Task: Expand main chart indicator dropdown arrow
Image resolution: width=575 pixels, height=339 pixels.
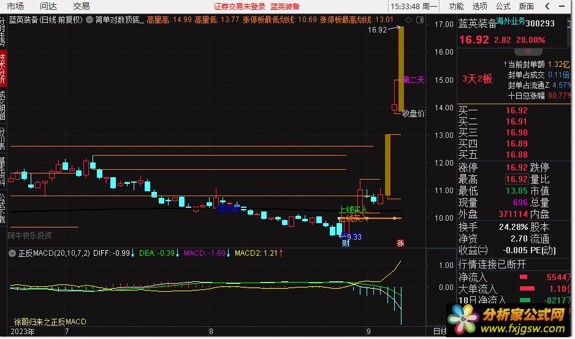Action: 89,20
